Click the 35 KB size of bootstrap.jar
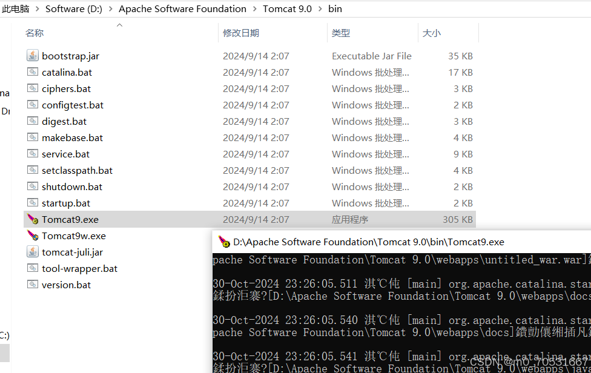 coord(460,56)
